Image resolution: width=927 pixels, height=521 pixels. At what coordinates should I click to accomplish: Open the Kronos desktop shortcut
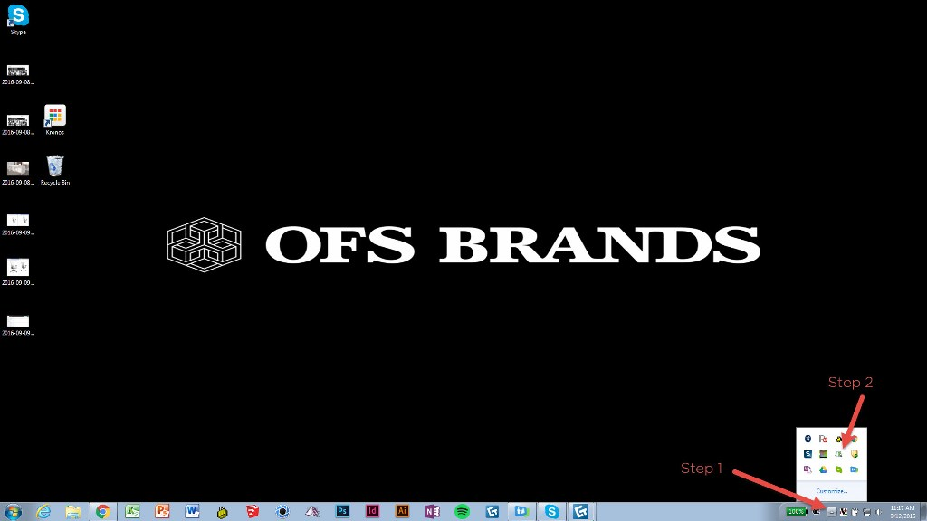click(55, 120)
